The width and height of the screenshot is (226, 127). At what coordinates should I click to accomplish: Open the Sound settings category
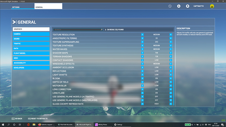tap(31, 39)
